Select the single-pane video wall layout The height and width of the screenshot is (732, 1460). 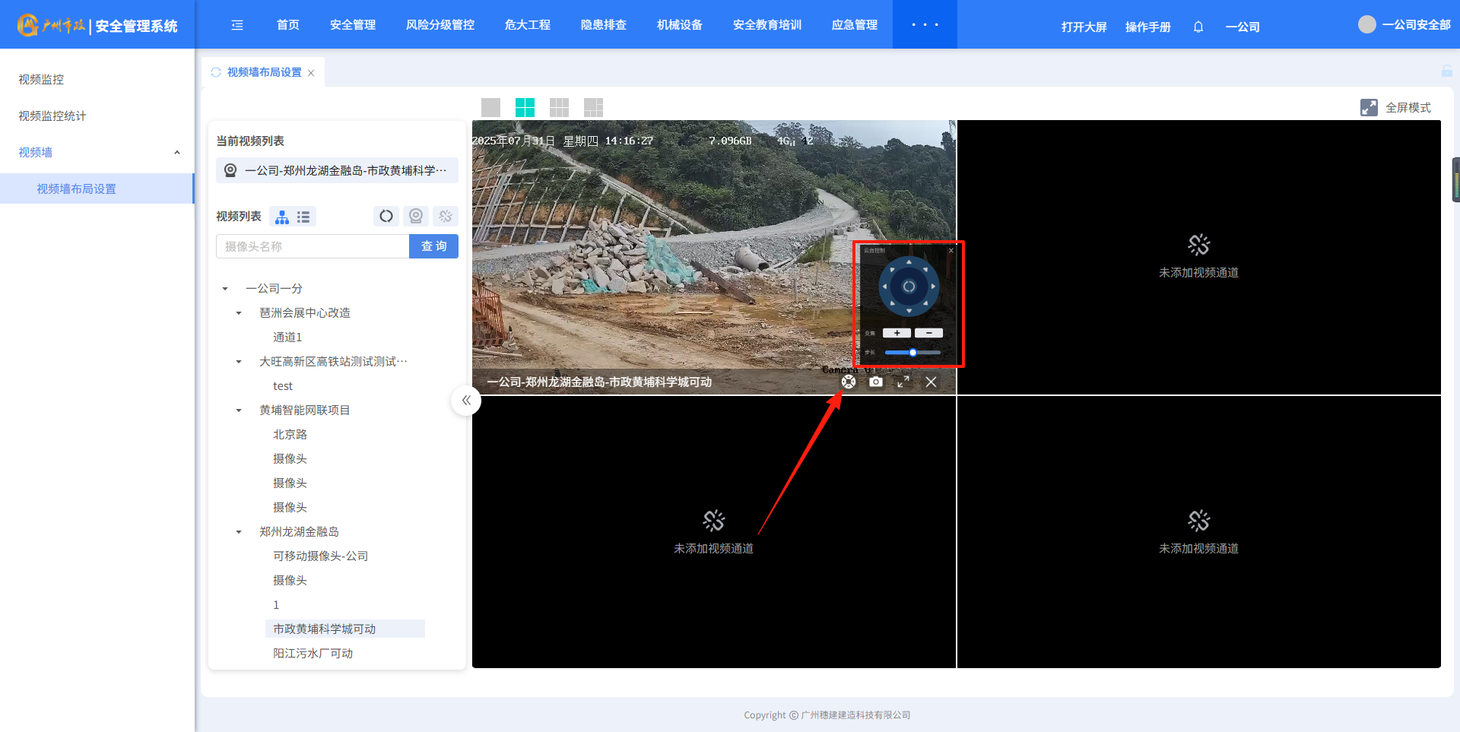point(491,107)
